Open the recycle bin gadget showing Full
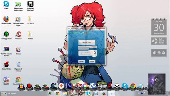Viewport: 170px width, 96px height. click(159, 41)
